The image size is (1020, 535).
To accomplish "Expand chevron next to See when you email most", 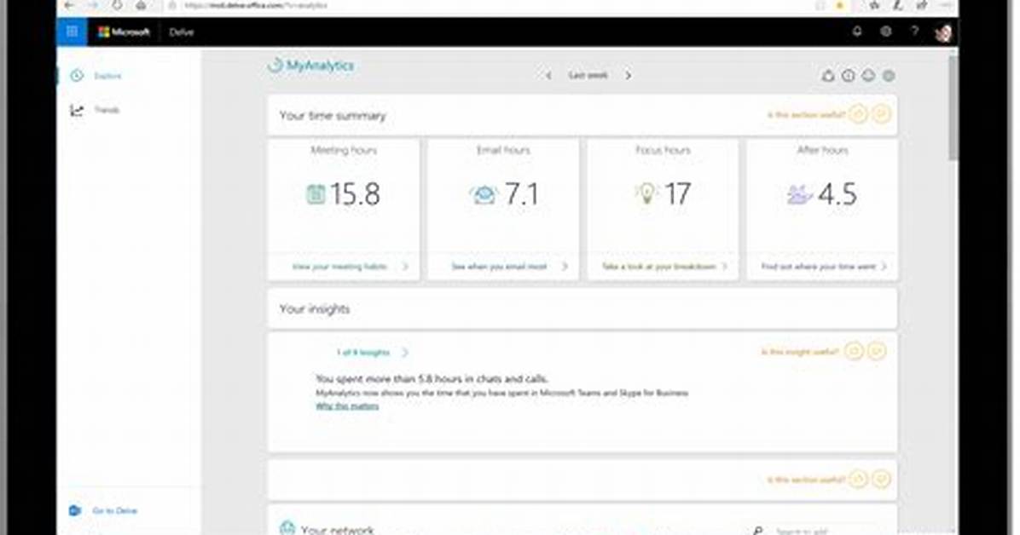I will coord(565,267).
